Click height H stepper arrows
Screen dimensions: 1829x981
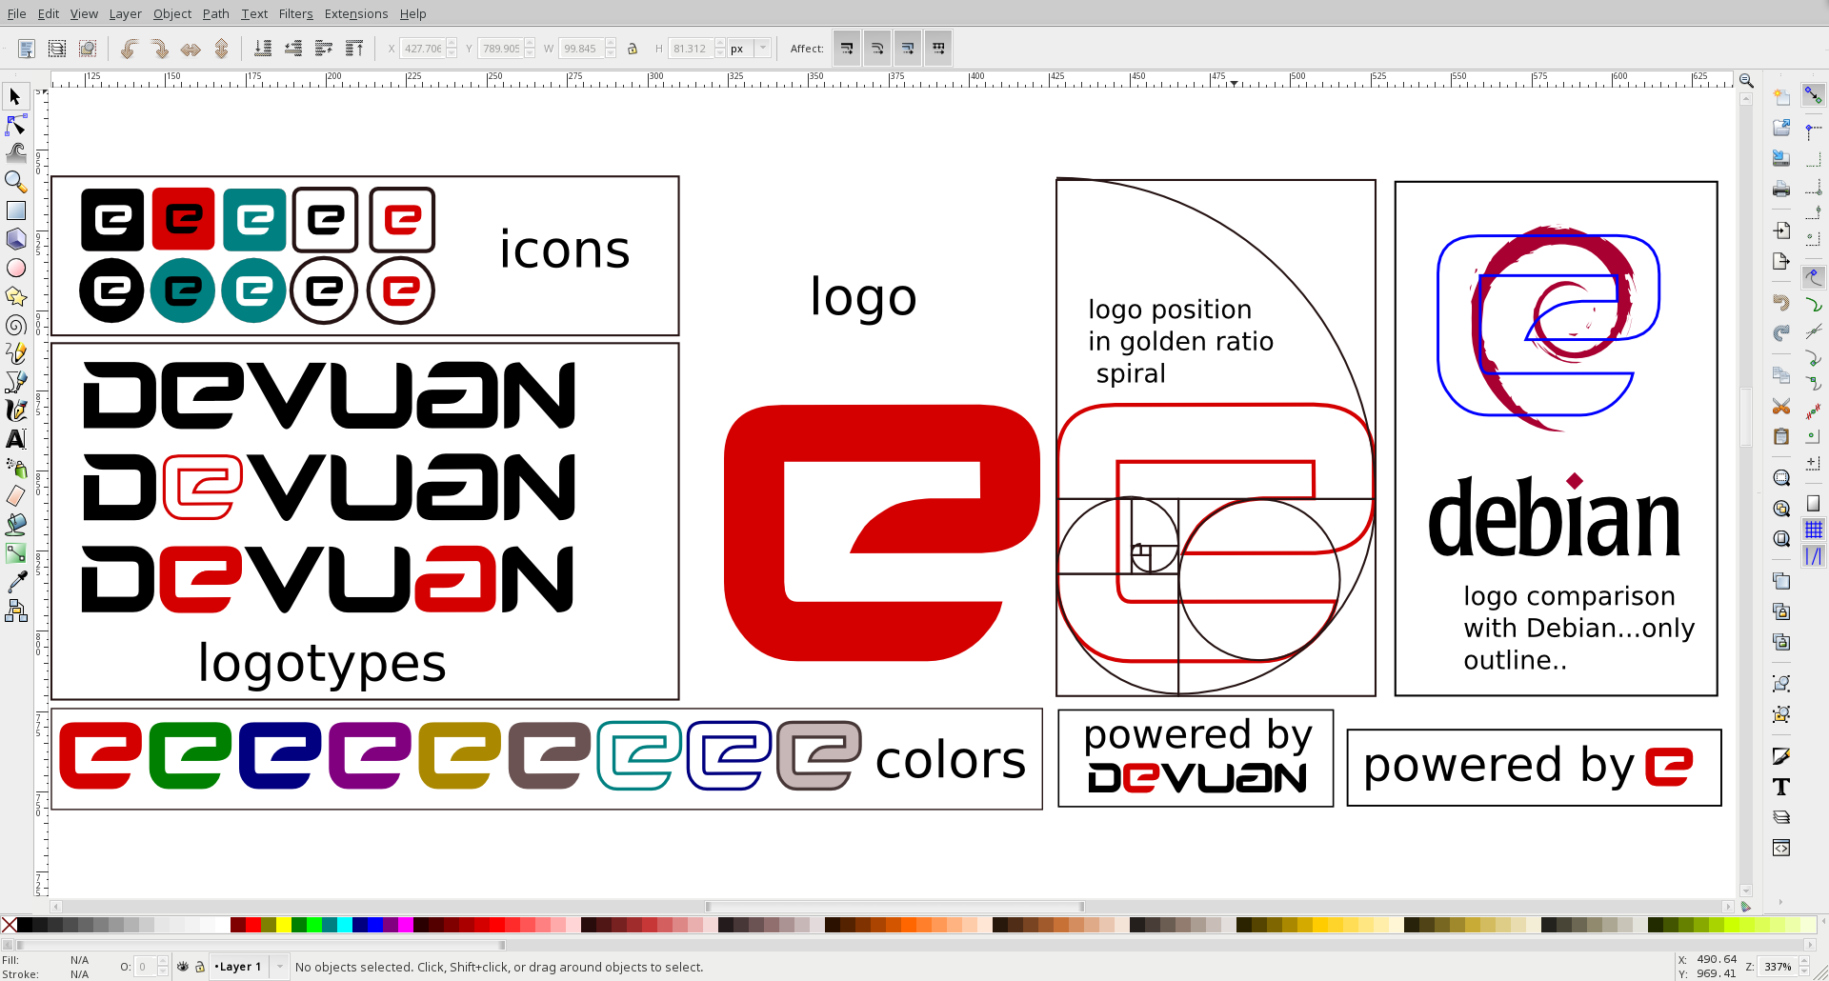tap(720, 49)
